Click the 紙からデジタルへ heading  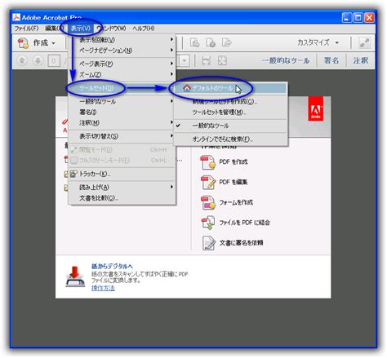click(x=112, y=266)
